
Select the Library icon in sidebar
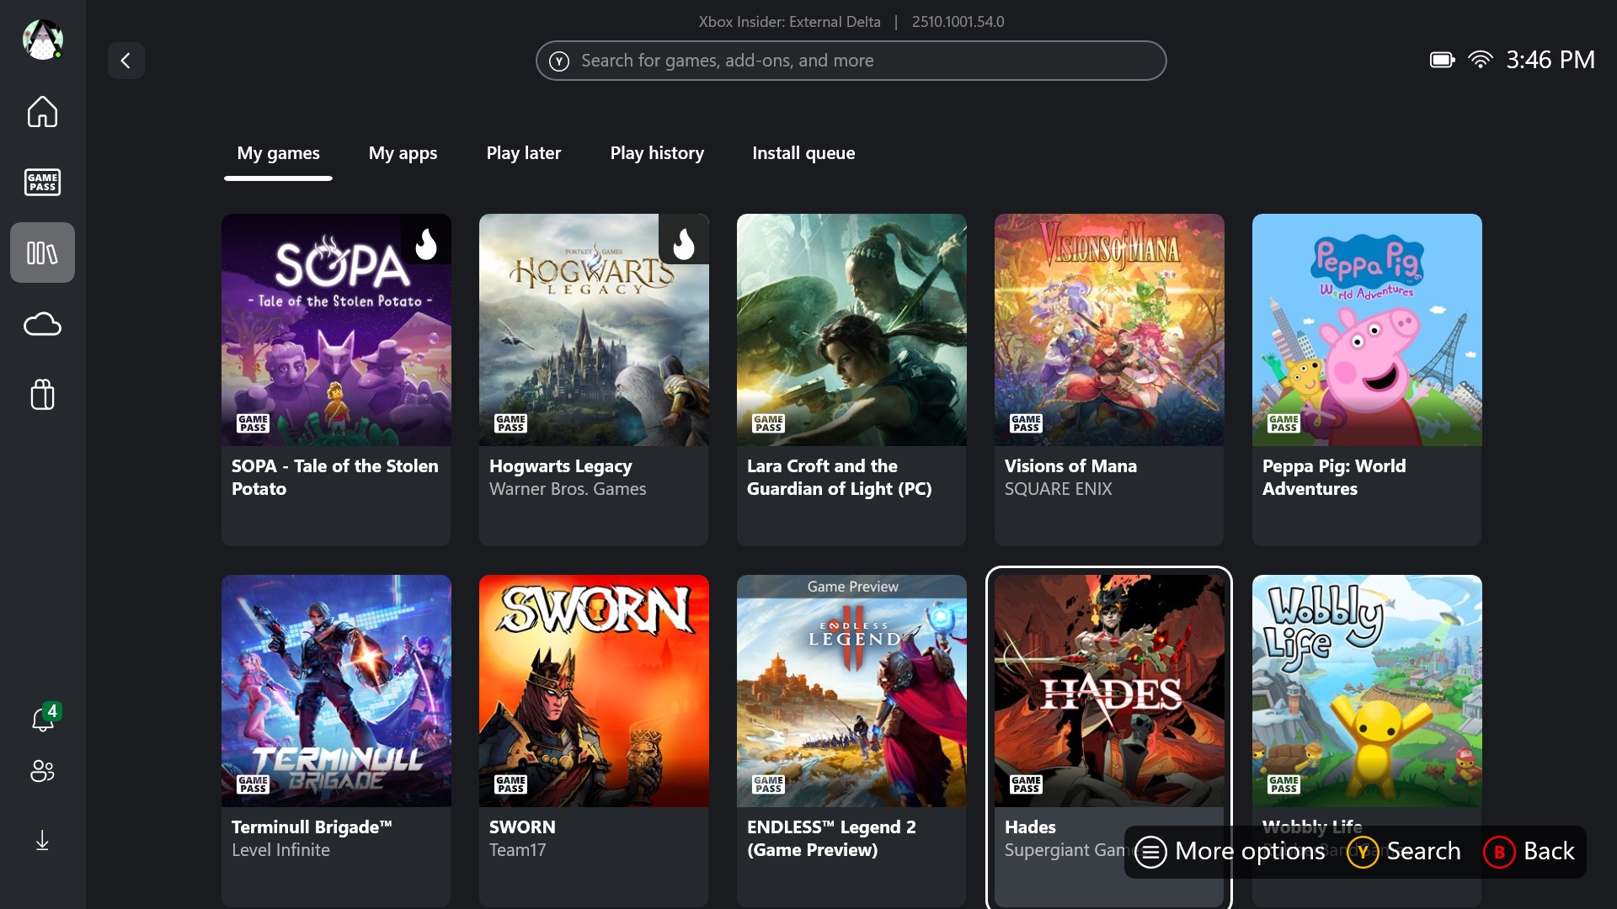(42, 252)
